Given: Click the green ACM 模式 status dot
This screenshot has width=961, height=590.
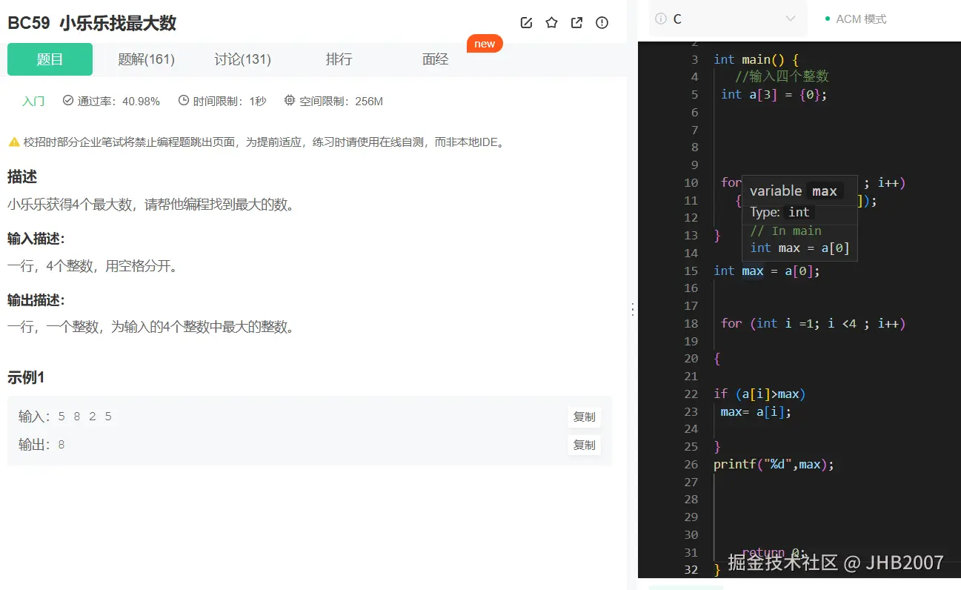Looking at the screenshot, I should pos(826,20).
